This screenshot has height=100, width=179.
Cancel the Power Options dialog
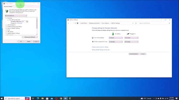29,41
